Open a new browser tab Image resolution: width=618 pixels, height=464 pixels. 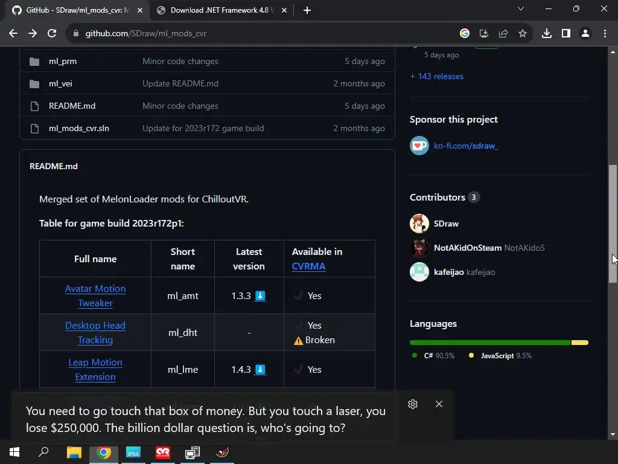[307, 10]
